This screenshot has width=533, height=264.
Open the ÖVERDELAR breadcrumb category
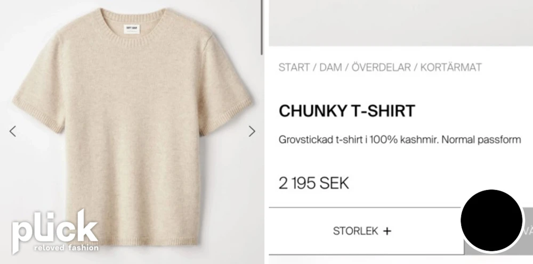click(x=381, y=67)
